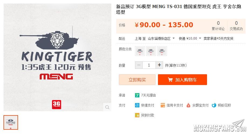Click the green 7-day return icon
Screen dimensions: 248x134
(137, 95)
